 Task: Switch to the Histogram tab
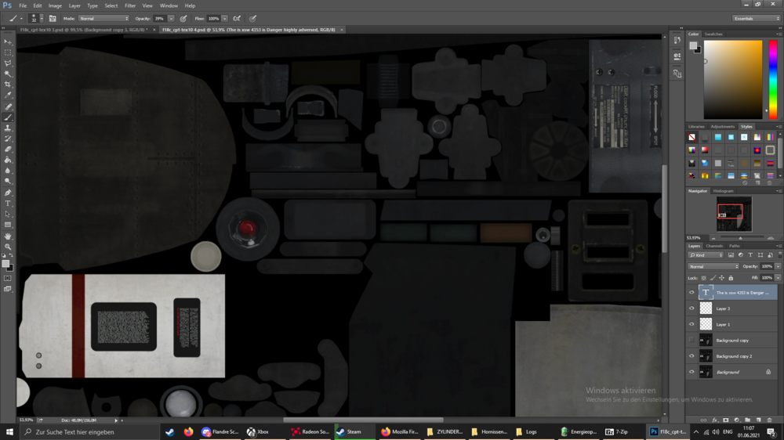pos(723,191)
